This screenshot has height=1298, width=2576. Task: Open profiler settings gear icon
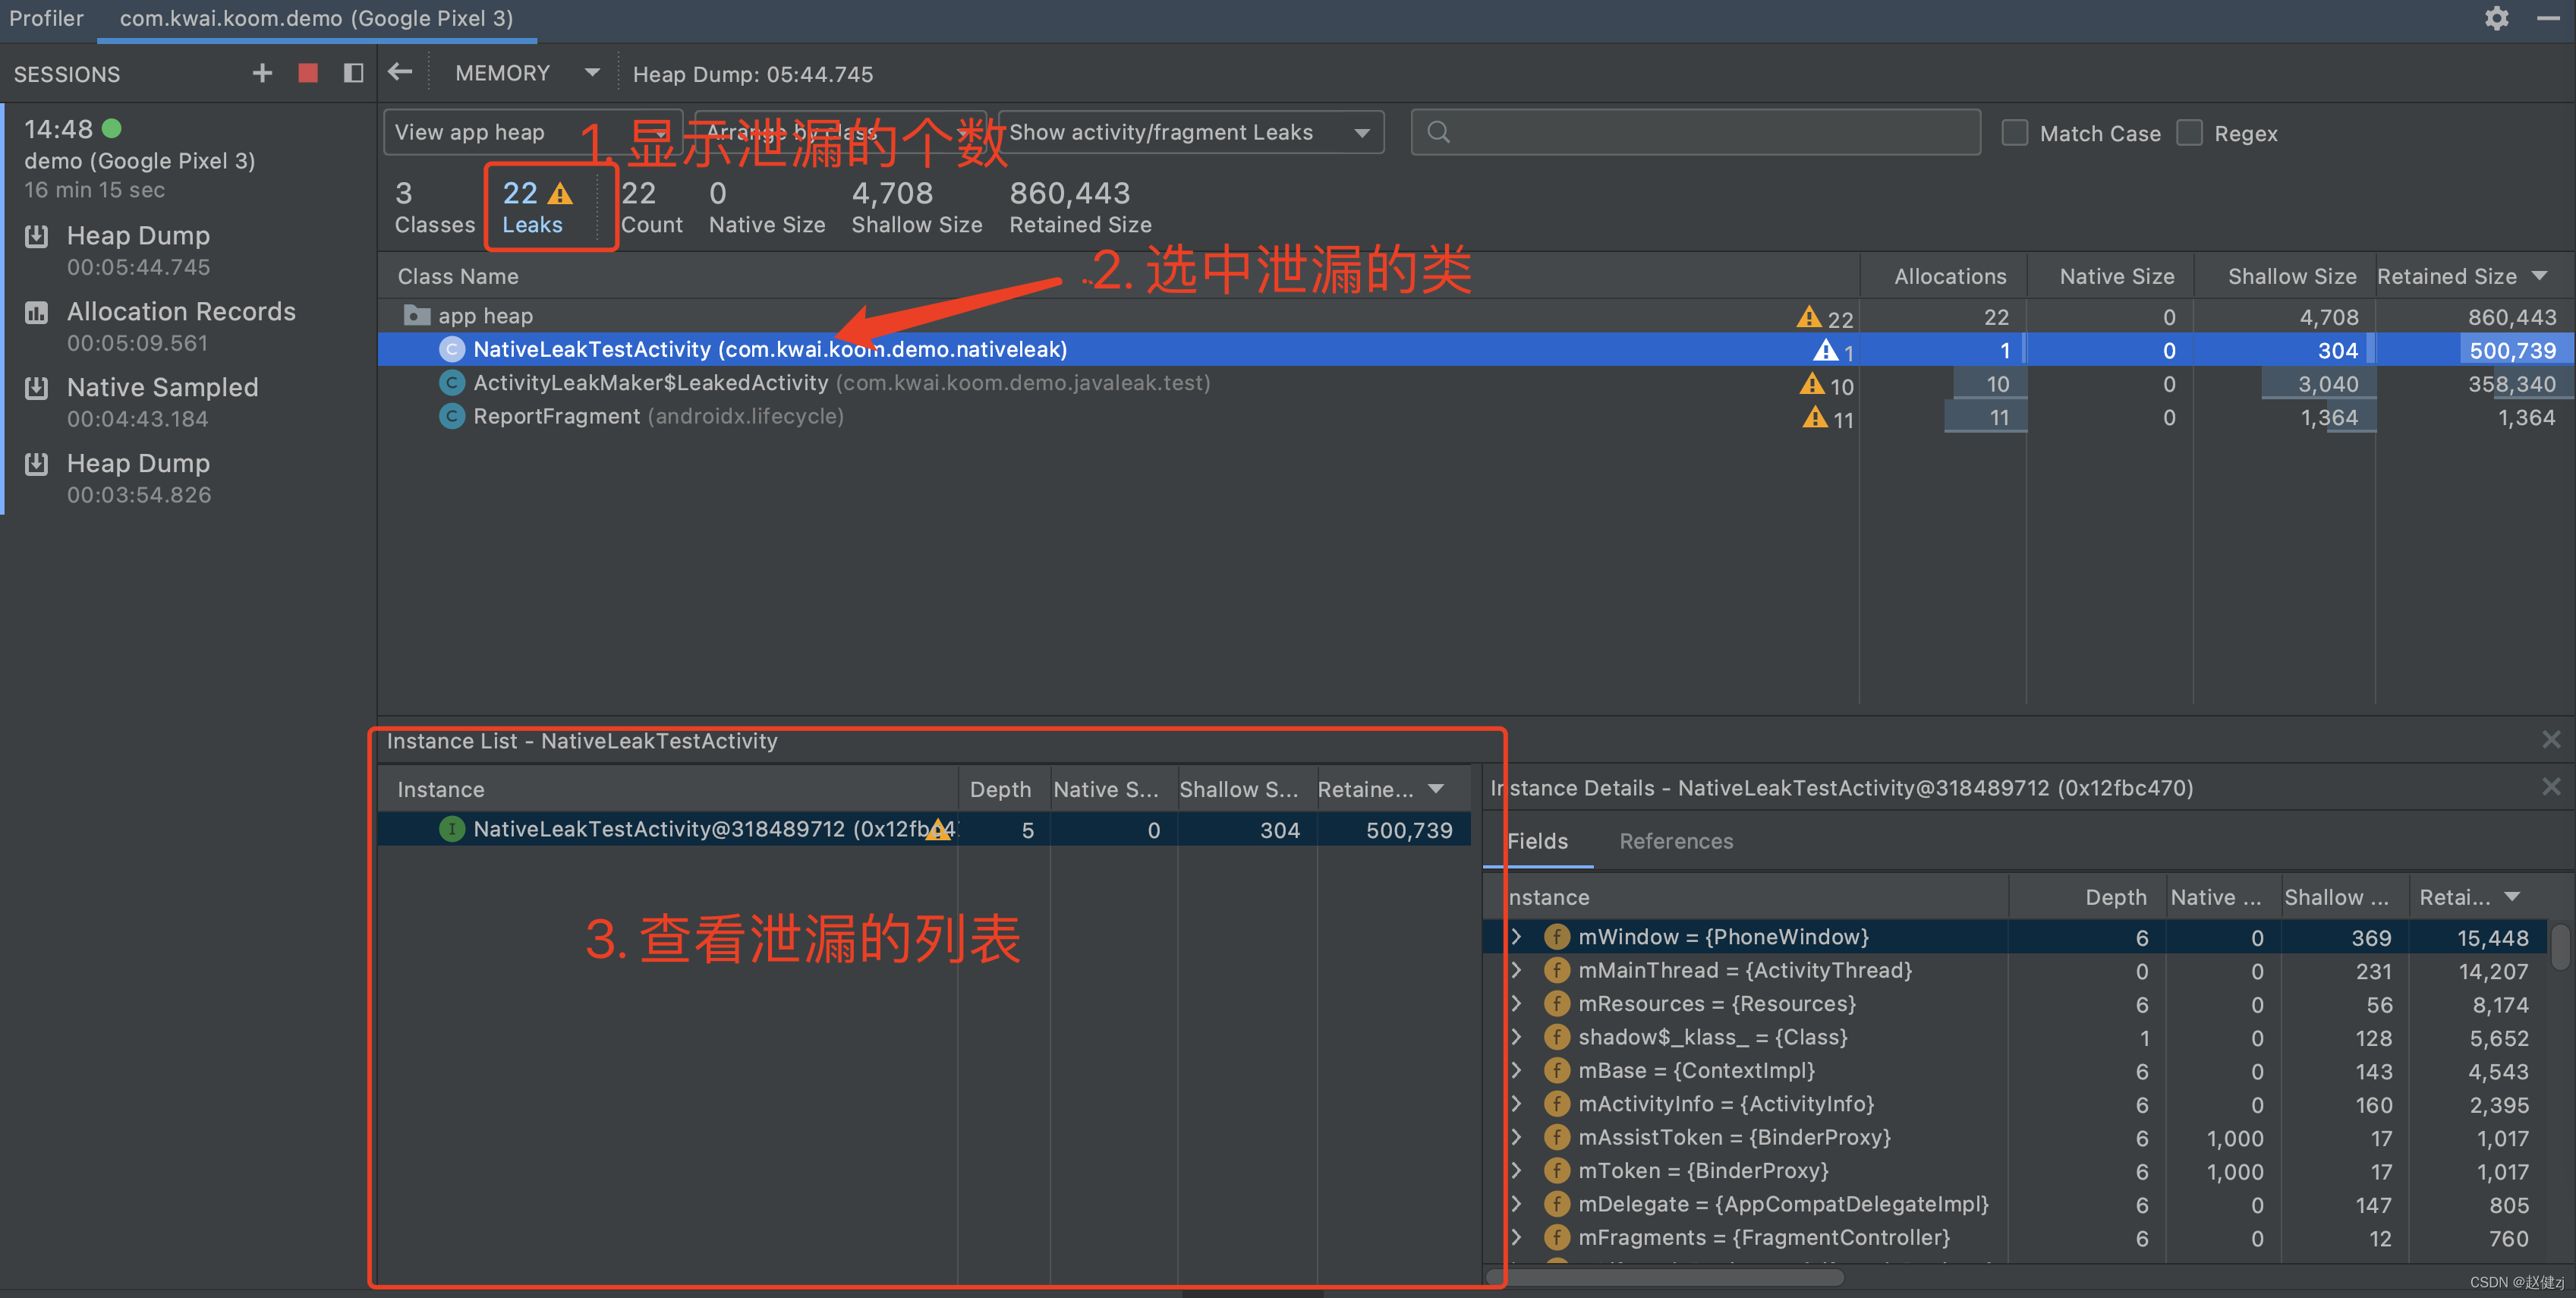tap(2496, 19)
